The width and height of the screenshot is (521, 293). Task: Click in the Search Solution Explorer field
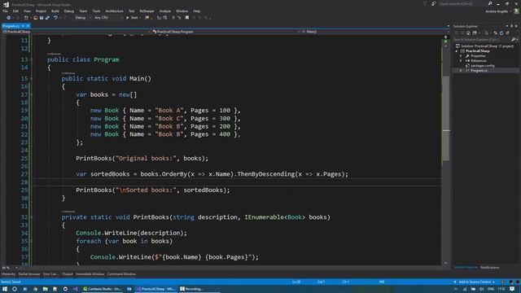[x=482, y=40]
